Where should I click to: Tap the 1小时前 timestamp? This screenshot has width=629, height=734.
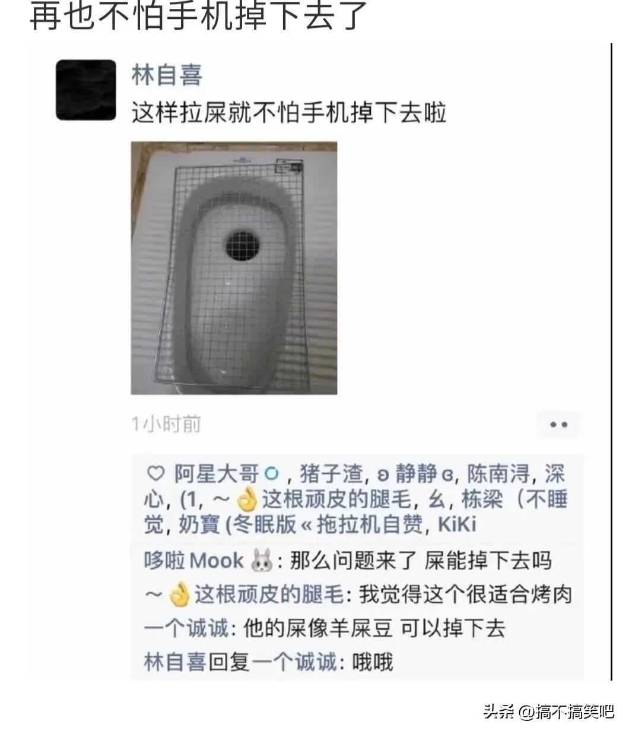point(166,424)
